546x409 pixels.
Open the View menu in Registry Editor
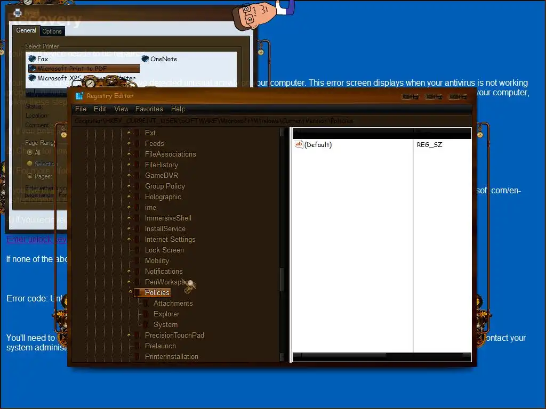[x=121, y=109]
